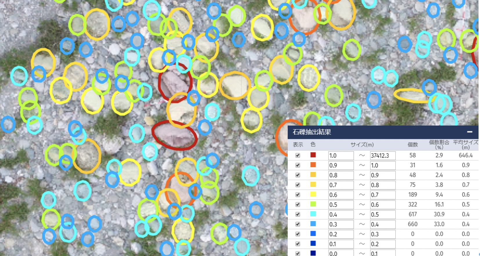Edit the lower size field showing 1.0

(341, 156)
